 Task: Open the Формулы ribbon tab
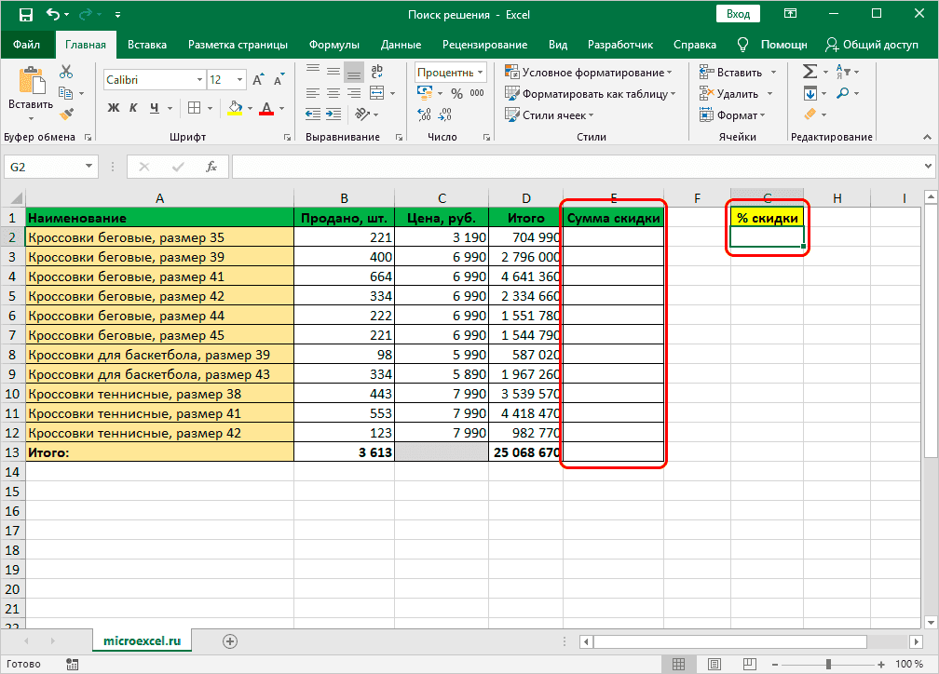(333, 44)
